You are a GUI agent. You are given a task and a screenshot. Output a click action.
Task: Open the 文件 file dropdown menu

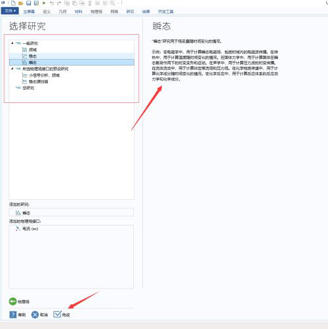(10, 10)
